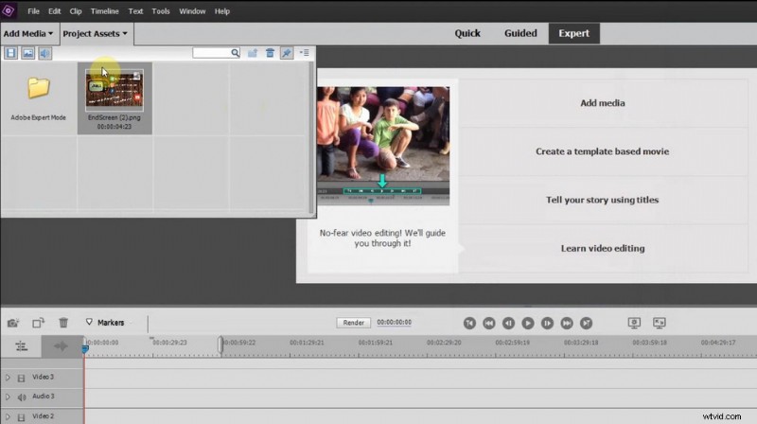
Task: Switch to Expert mode
Action: [x=574, y=33]
